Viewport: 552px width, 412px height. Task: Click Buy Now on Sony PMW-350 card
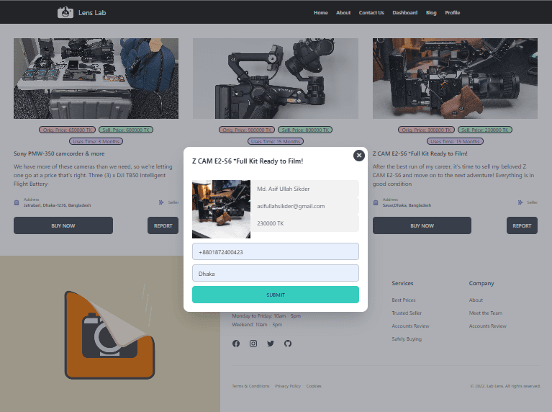point(63,225)
